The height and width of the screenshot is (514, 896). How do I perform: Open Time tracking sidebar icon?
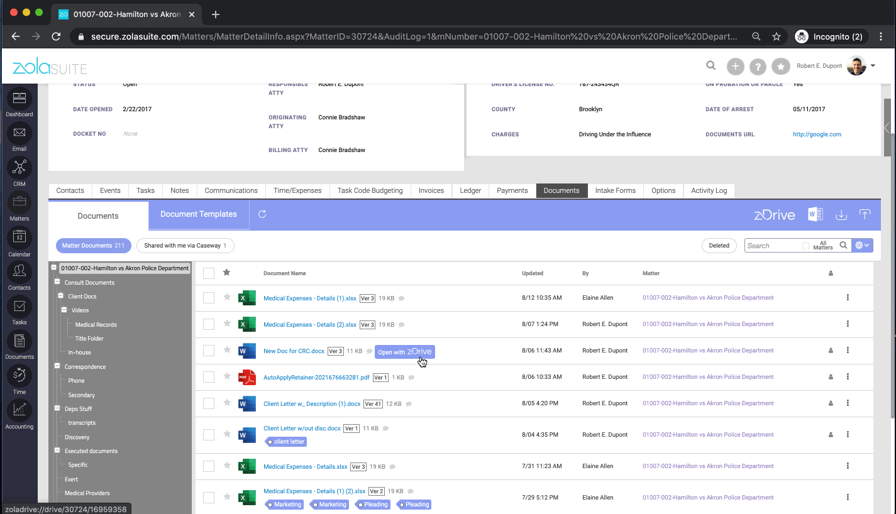[19, 376]
